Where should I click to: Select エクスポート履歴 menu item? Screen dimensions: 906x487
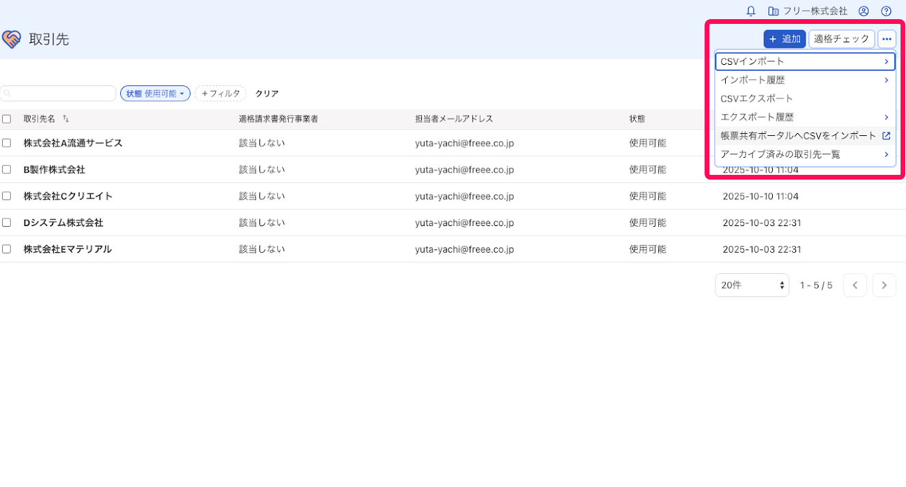[x=805, y=117]
